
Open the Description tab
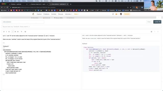pyautogui.click(x=35, y=18)
